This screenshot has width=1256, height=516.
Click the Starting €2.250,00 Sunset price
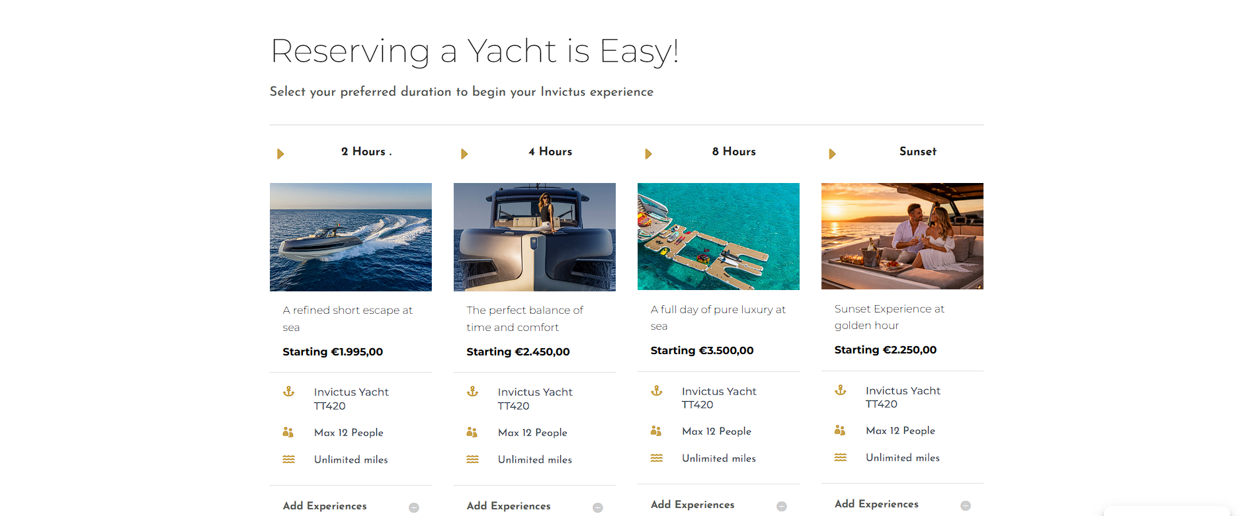pyautogui.click(x=886, y=350)
